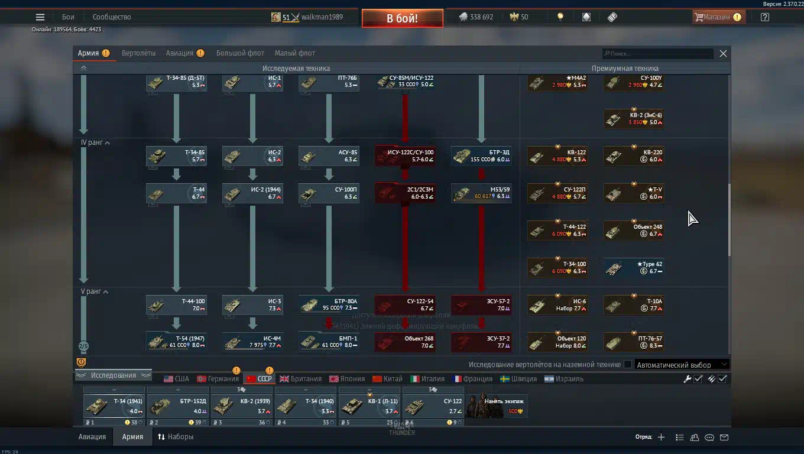The height and width of the screenshot is (454, 804).
Task: Collapse the Исследования panel header
Action: pyautogui.click(x=114, y=375)
